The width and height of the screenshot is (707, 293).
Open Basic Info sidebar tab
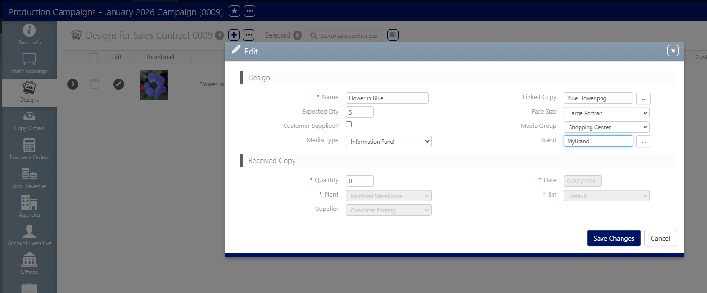tap(29, 35)
